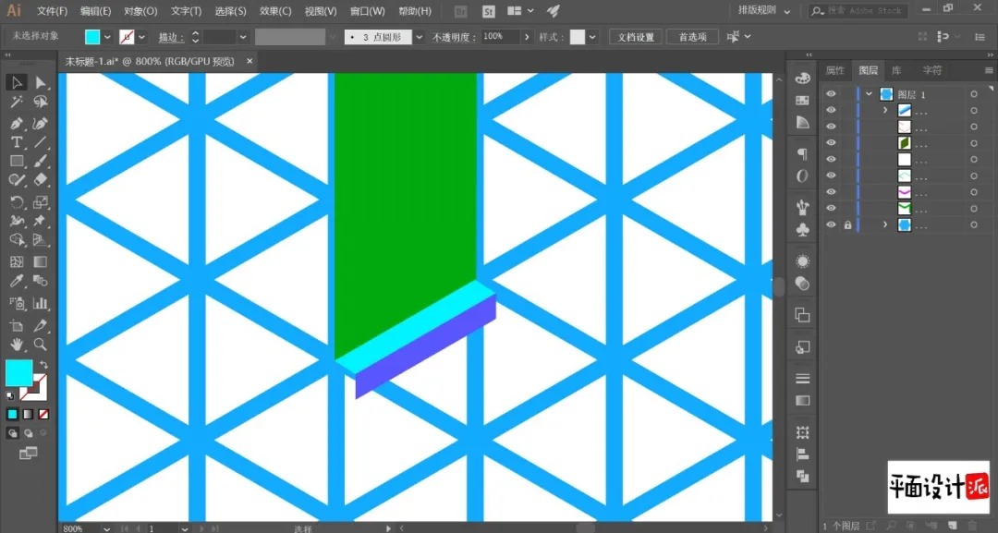Select the Hand tool
998x533 pixels.
(x=17, y=345)
